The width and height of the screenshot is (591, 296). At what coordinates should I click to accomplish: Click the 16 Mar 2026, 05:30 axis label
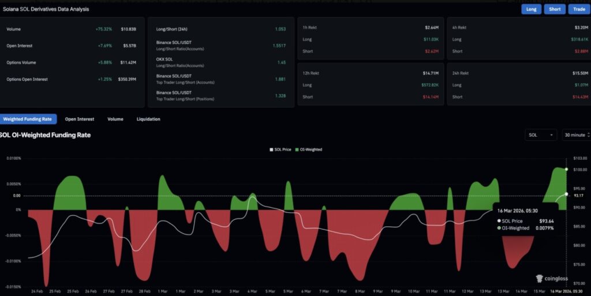tap(568, 292)
